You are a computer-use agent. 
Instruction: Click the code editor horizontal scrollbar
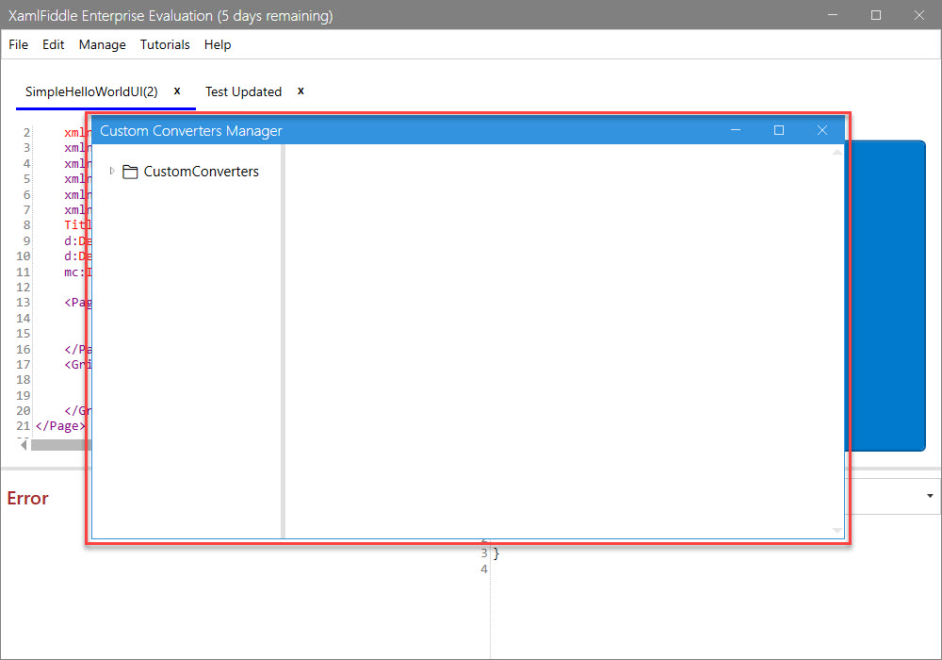click(x=57, y=444)
